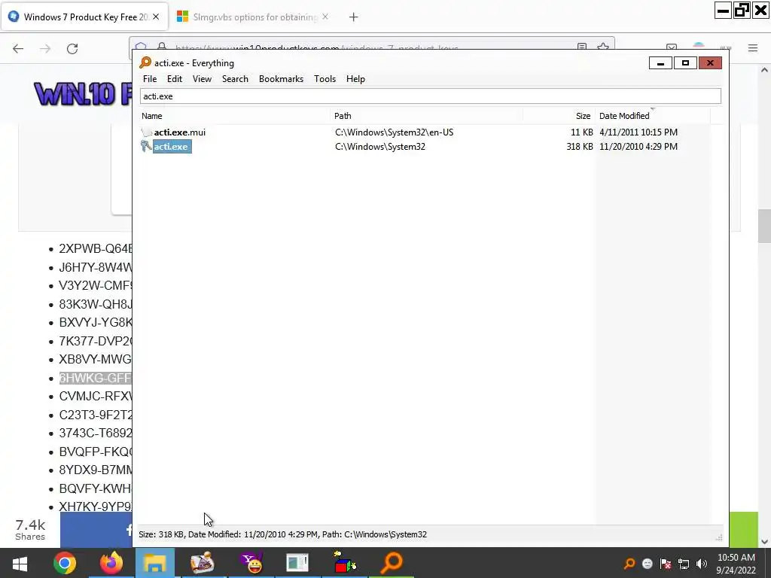771x578 pixels.
Task: Click the acti.exe keys icon
Action: click(x=146, y=147)
